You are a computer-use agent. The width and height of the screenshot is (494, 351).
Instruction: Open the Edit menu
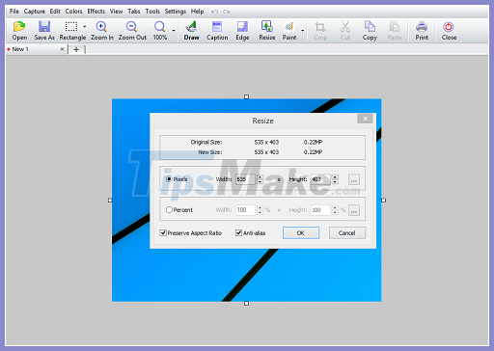[x=55, y=12]
